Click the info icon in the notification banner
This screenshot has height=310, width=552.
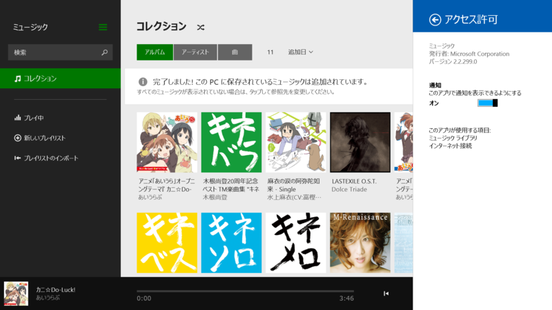[143, 82]
